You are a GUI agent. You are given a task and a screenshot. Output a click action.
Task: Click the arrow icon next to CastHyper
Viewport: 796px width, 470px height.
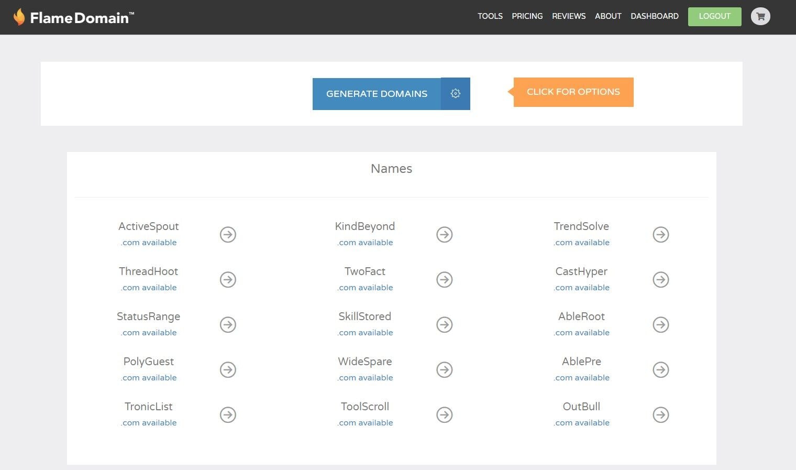tap(661, 279)
